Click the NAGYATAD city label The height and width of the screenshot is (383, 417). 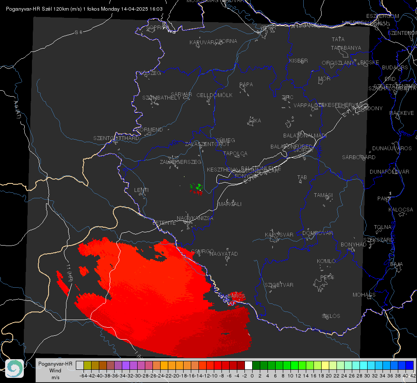click(224, 254)
